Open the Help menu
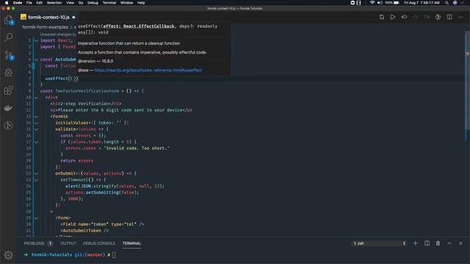 [x=141, y=3]
